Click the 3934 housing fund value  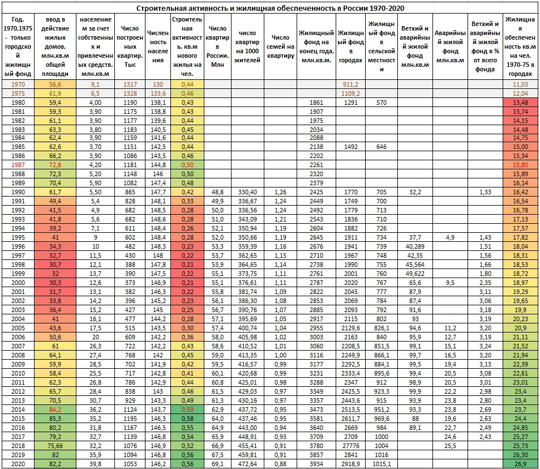point(316,463)
